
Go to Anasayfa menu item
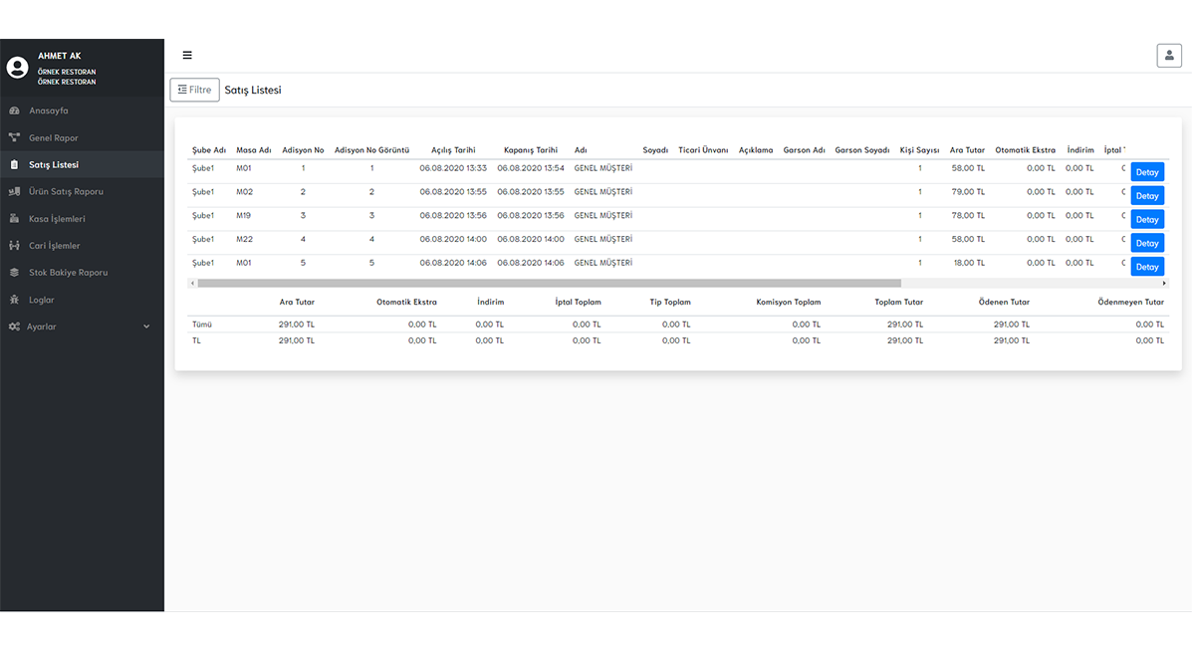click(x=48, y=110)
